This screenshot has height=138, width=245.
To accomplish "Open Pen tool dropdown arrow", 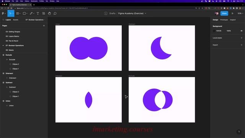I will pos(34,14).
